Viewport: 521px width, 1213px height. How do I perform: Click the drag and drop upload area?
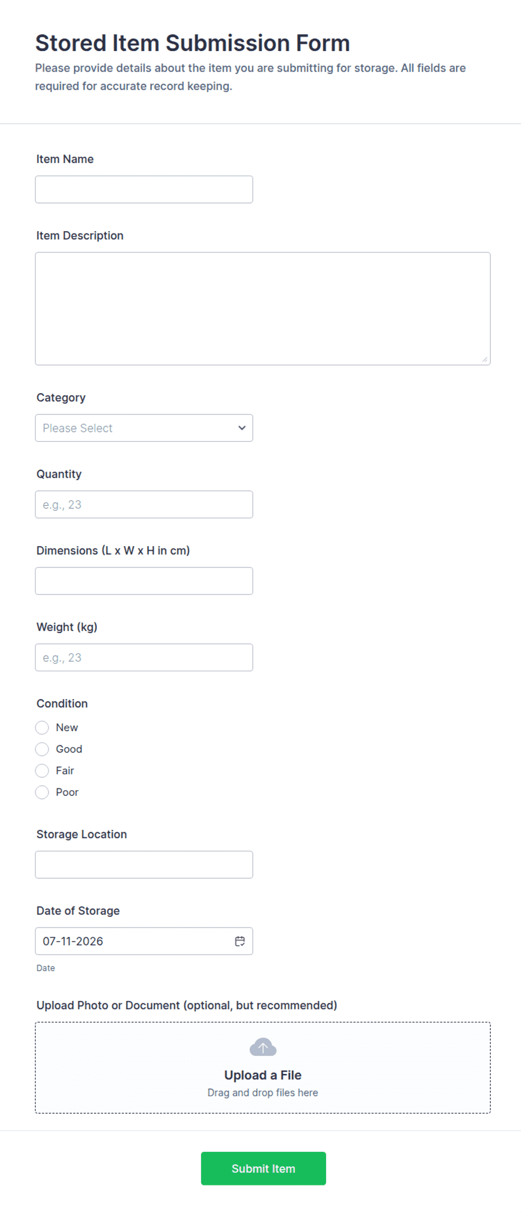[x=263, y=1068]
